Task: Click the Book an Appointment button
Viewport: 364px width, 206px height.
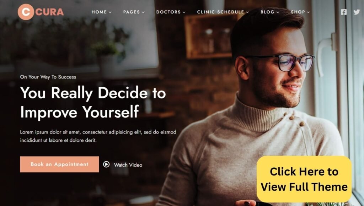Action: 59,164
